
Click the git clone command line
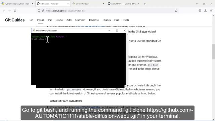pyautogui.click(x=39, y=39)
